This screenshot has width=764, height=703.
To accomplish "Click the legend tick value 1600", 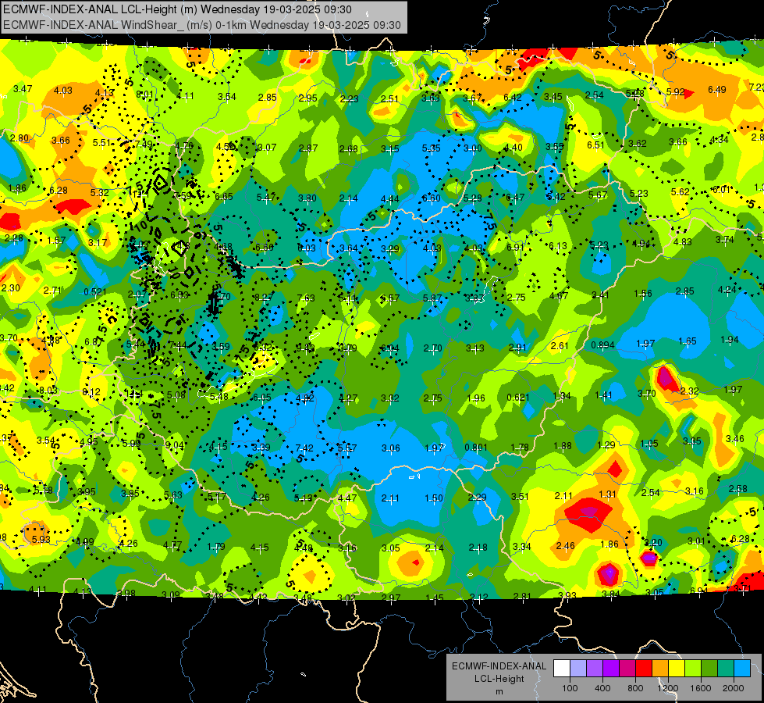I will (700, 688).
